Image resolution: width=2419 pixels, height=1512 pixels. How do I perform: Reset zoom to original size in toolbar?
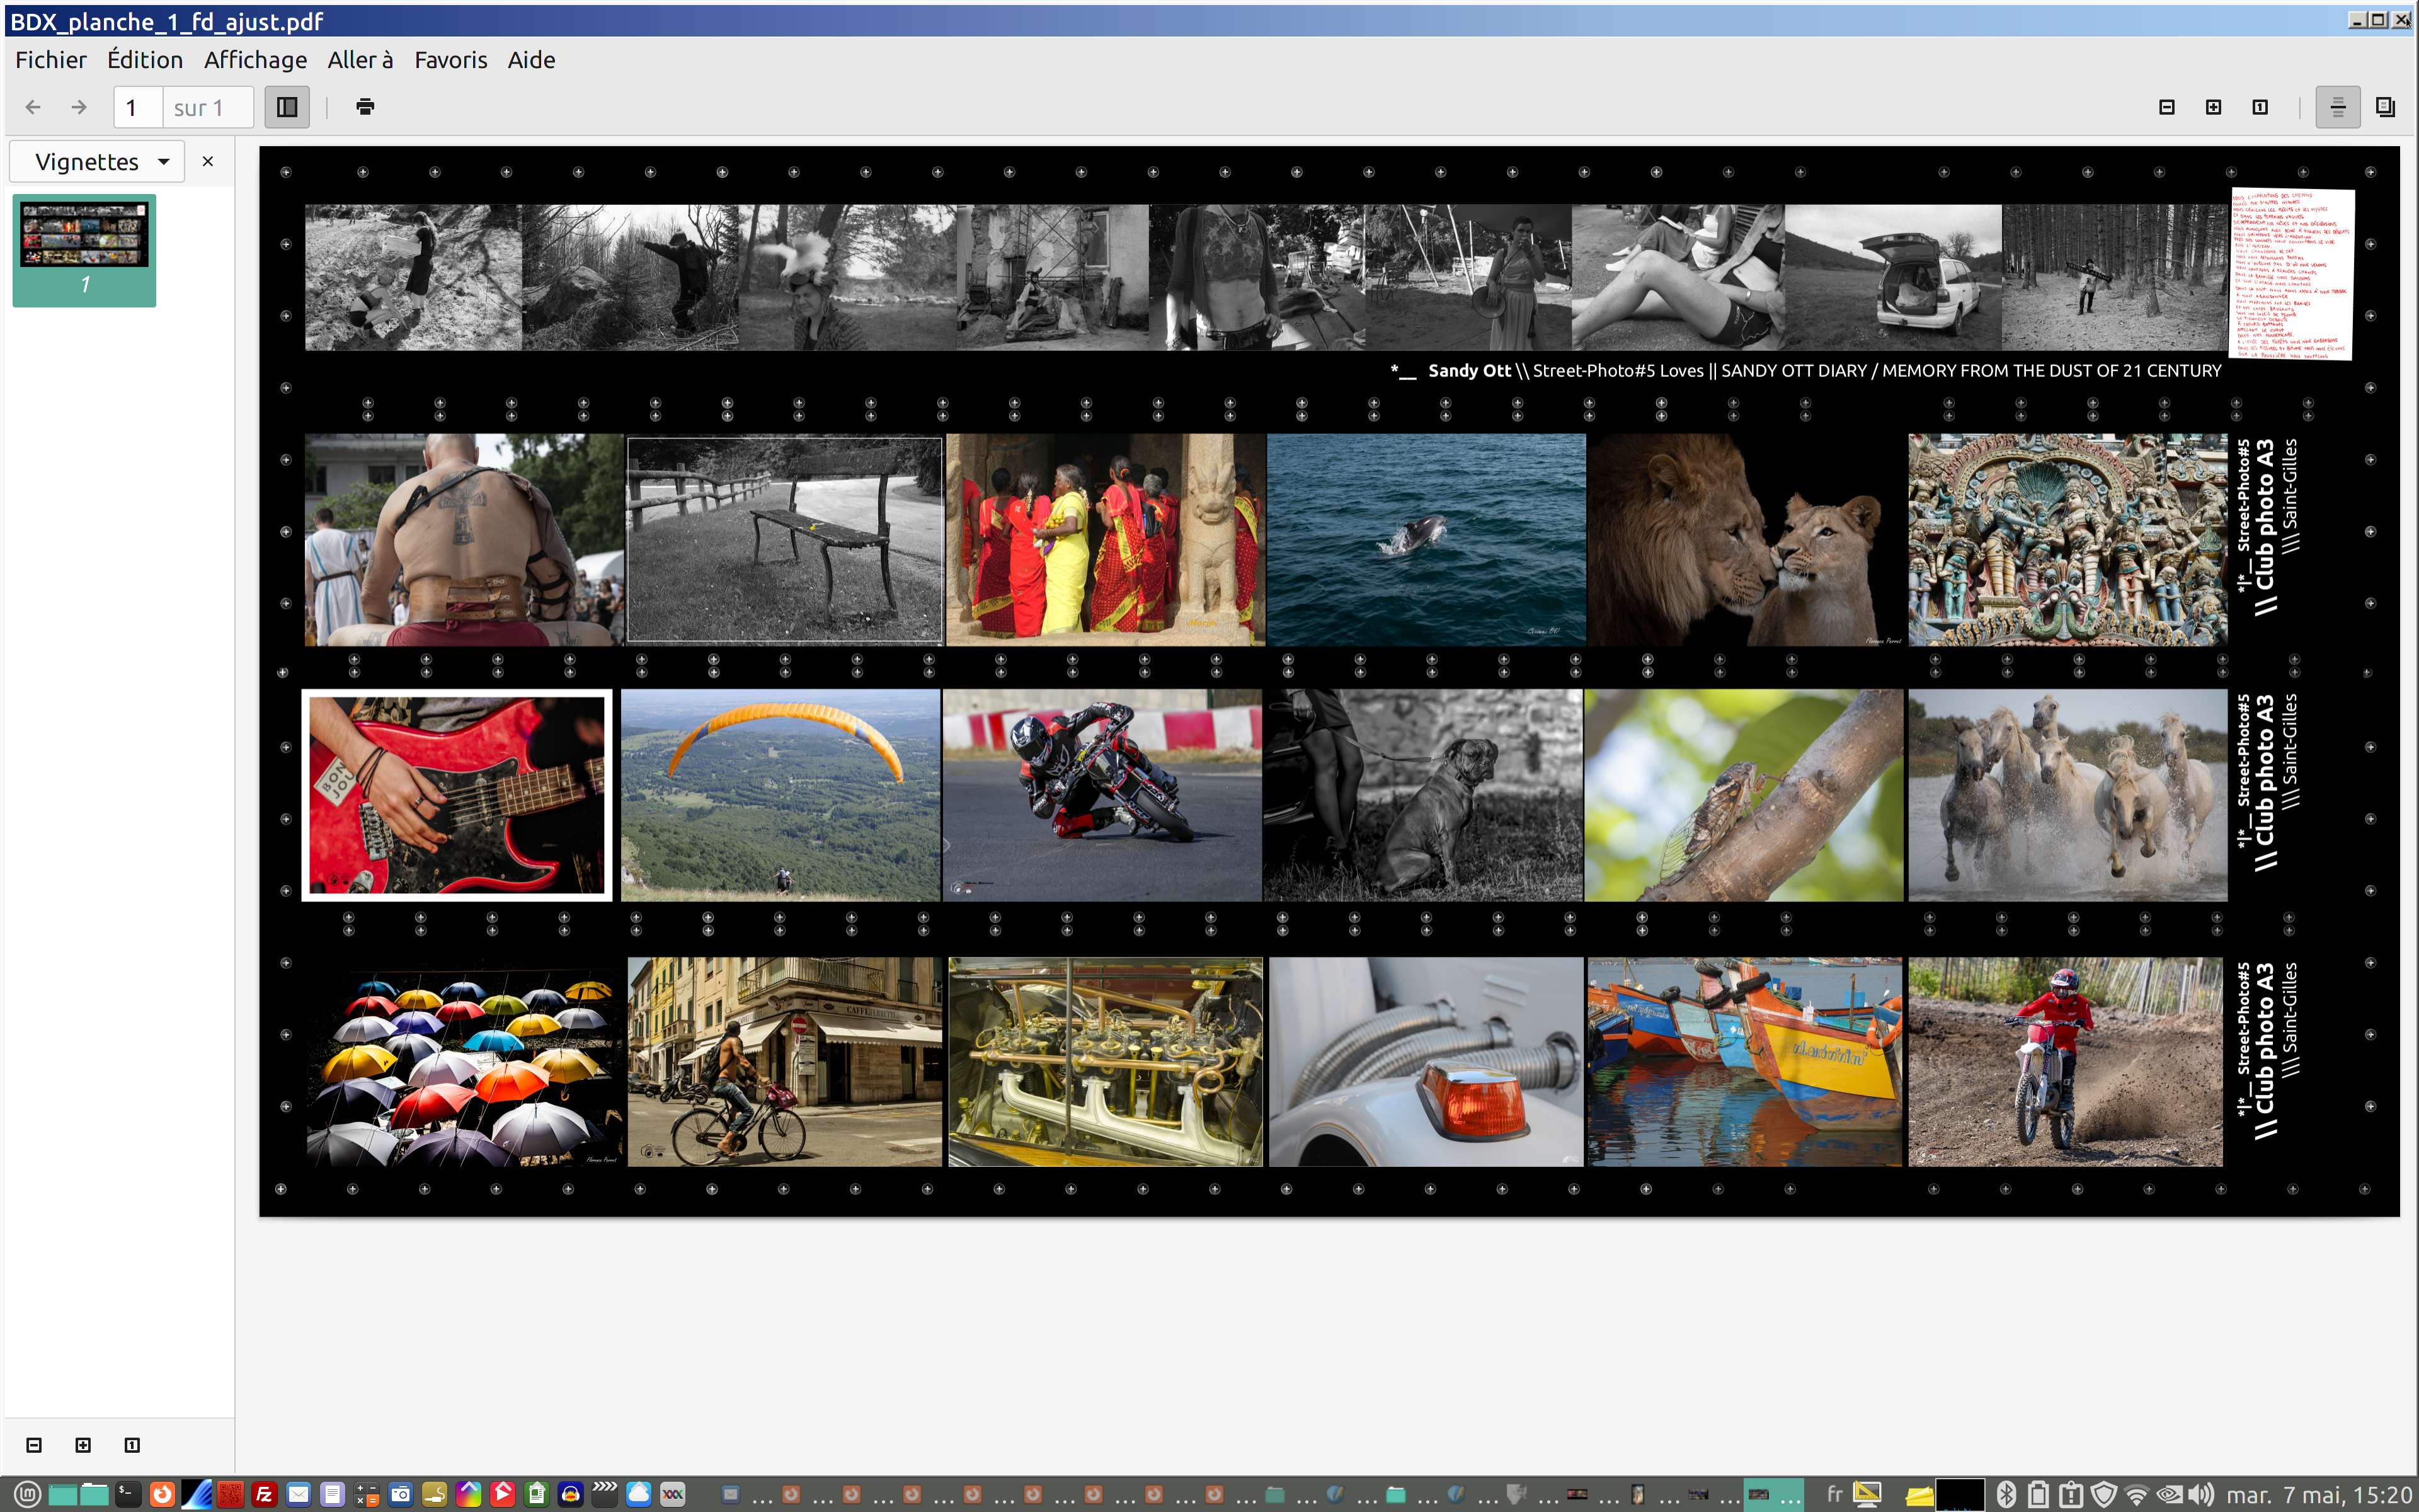pos(2260,107)
